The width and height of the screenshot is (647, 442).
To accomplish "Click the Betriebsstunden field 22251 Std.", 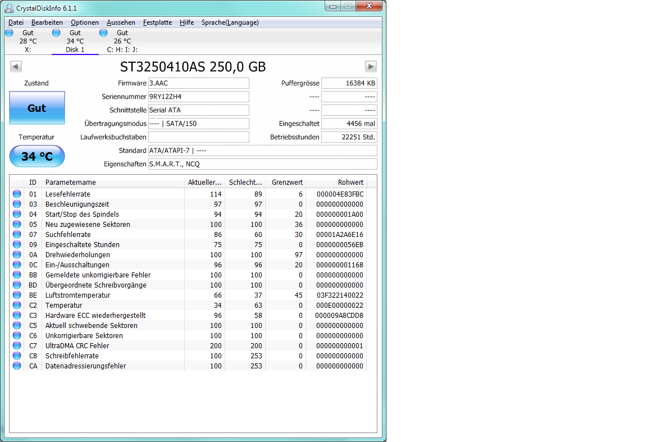I will (x=349, y=137).
